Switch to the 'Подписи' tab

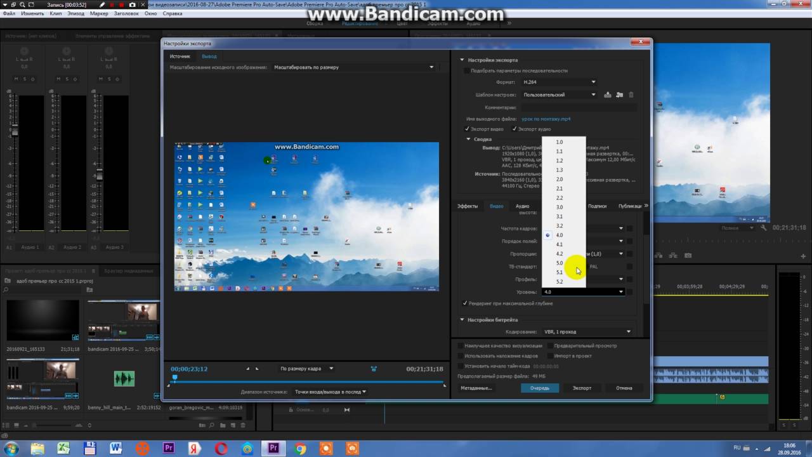click(597, 206)
